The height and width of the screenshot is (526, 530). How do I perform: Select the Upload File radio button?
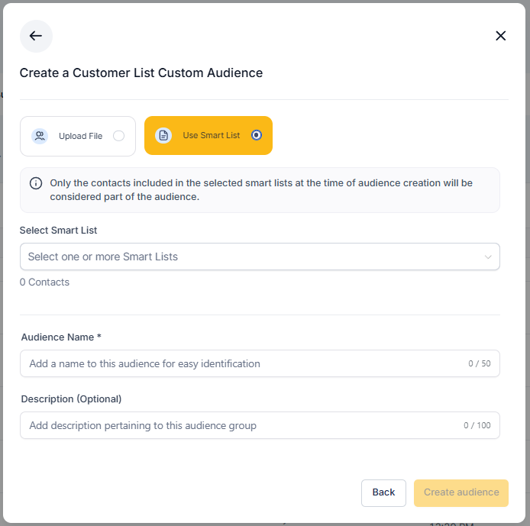tap(118, 136)
